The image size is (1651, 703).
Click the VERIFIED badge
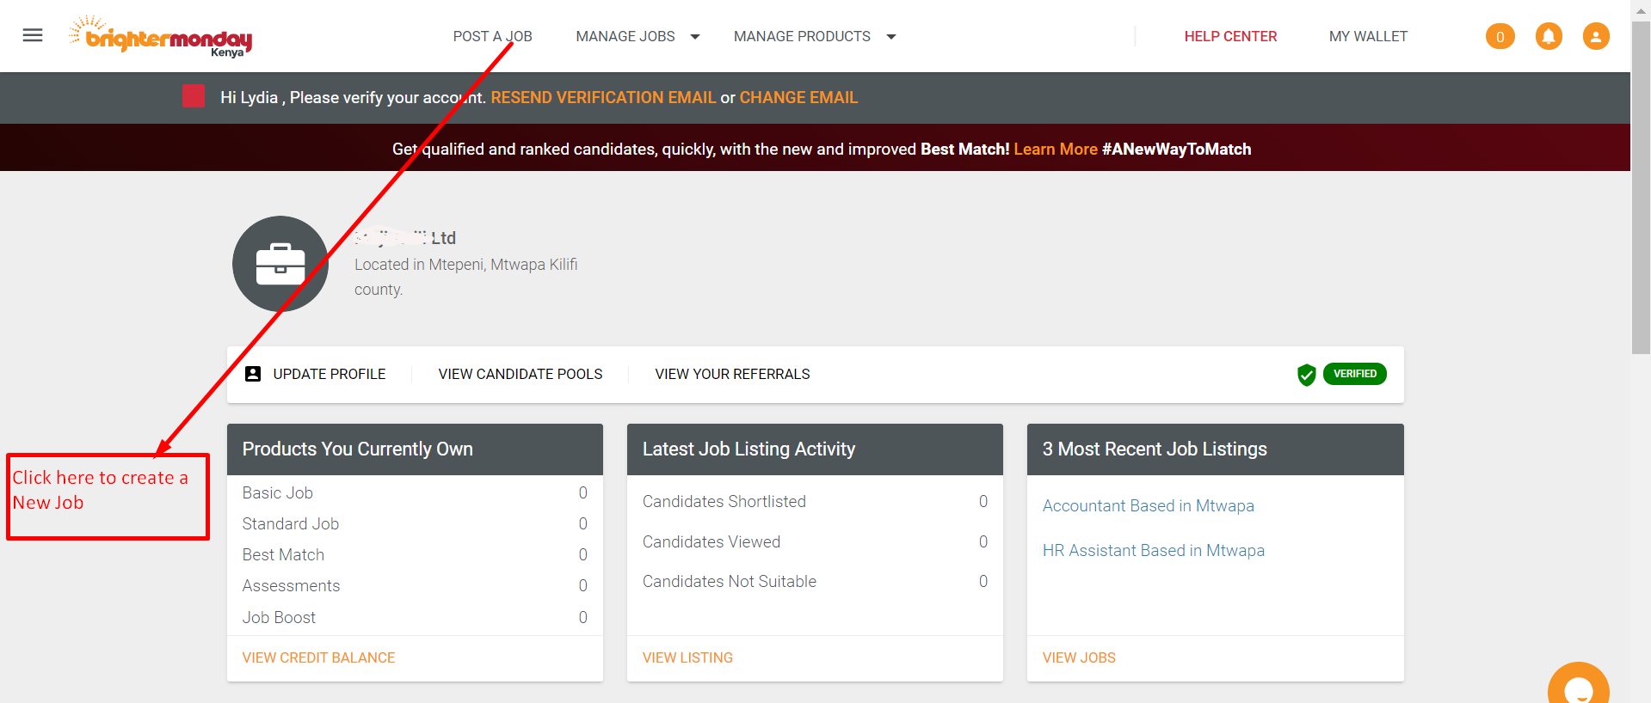[x=1354, y=374]
